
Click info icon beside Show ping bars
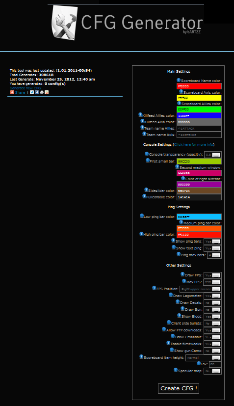coord(174,240)
